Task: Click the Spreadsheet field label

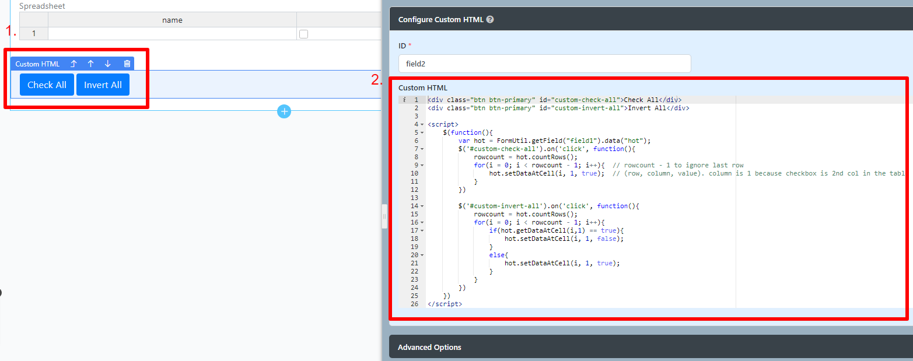Action: 43,6
